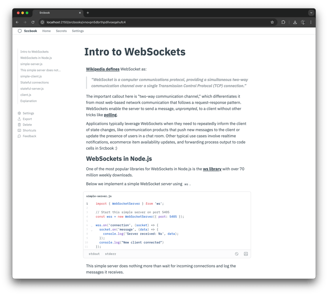Image resolution: width=328 pixels, height=295 pixels.
Task: Click the Intro to WebSockets page title
Action: (x=135, y=52)
